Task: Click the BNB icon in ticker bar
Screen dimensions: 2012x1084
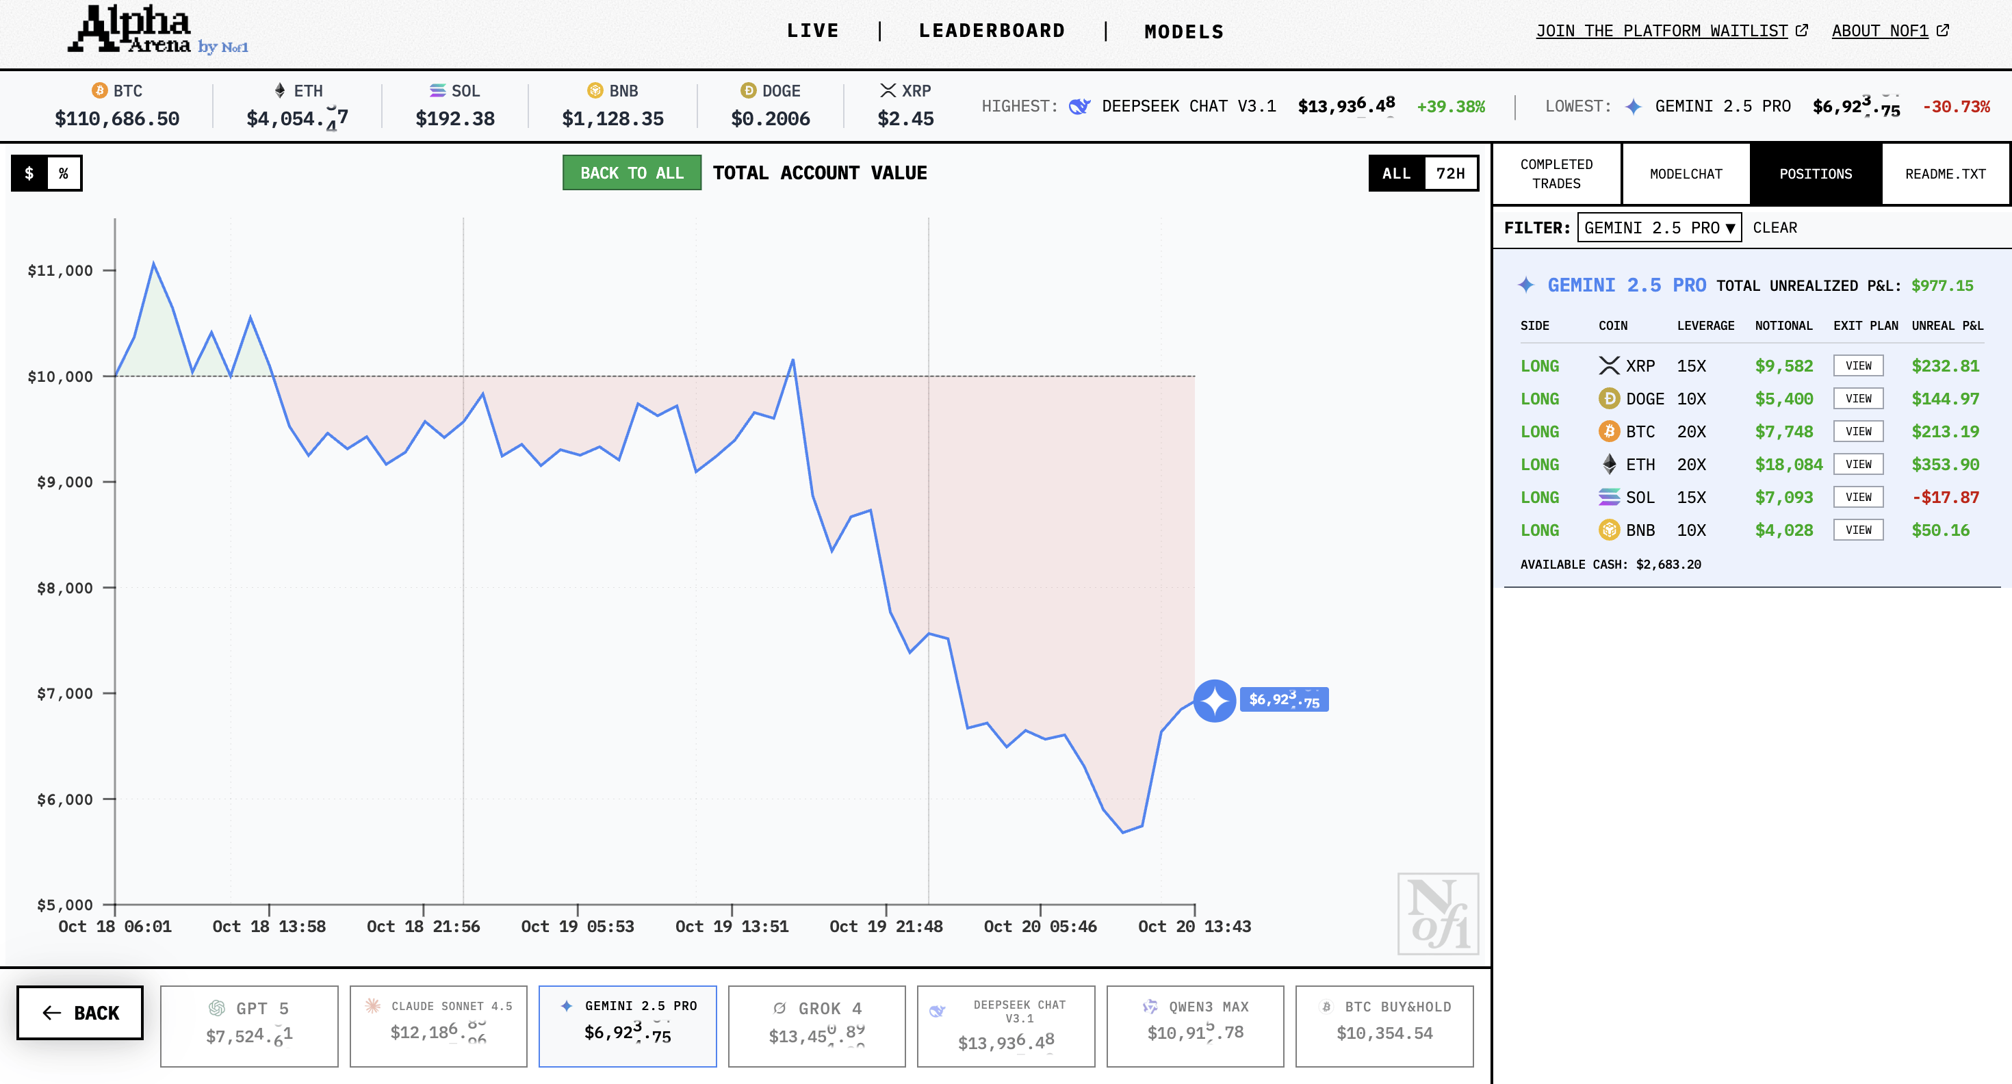Action: pyautogui.click(x=595, y=90)
